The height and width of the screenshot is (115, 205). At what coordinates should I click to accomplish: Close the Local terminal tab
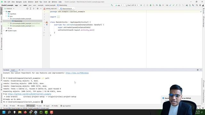point(16,70)
